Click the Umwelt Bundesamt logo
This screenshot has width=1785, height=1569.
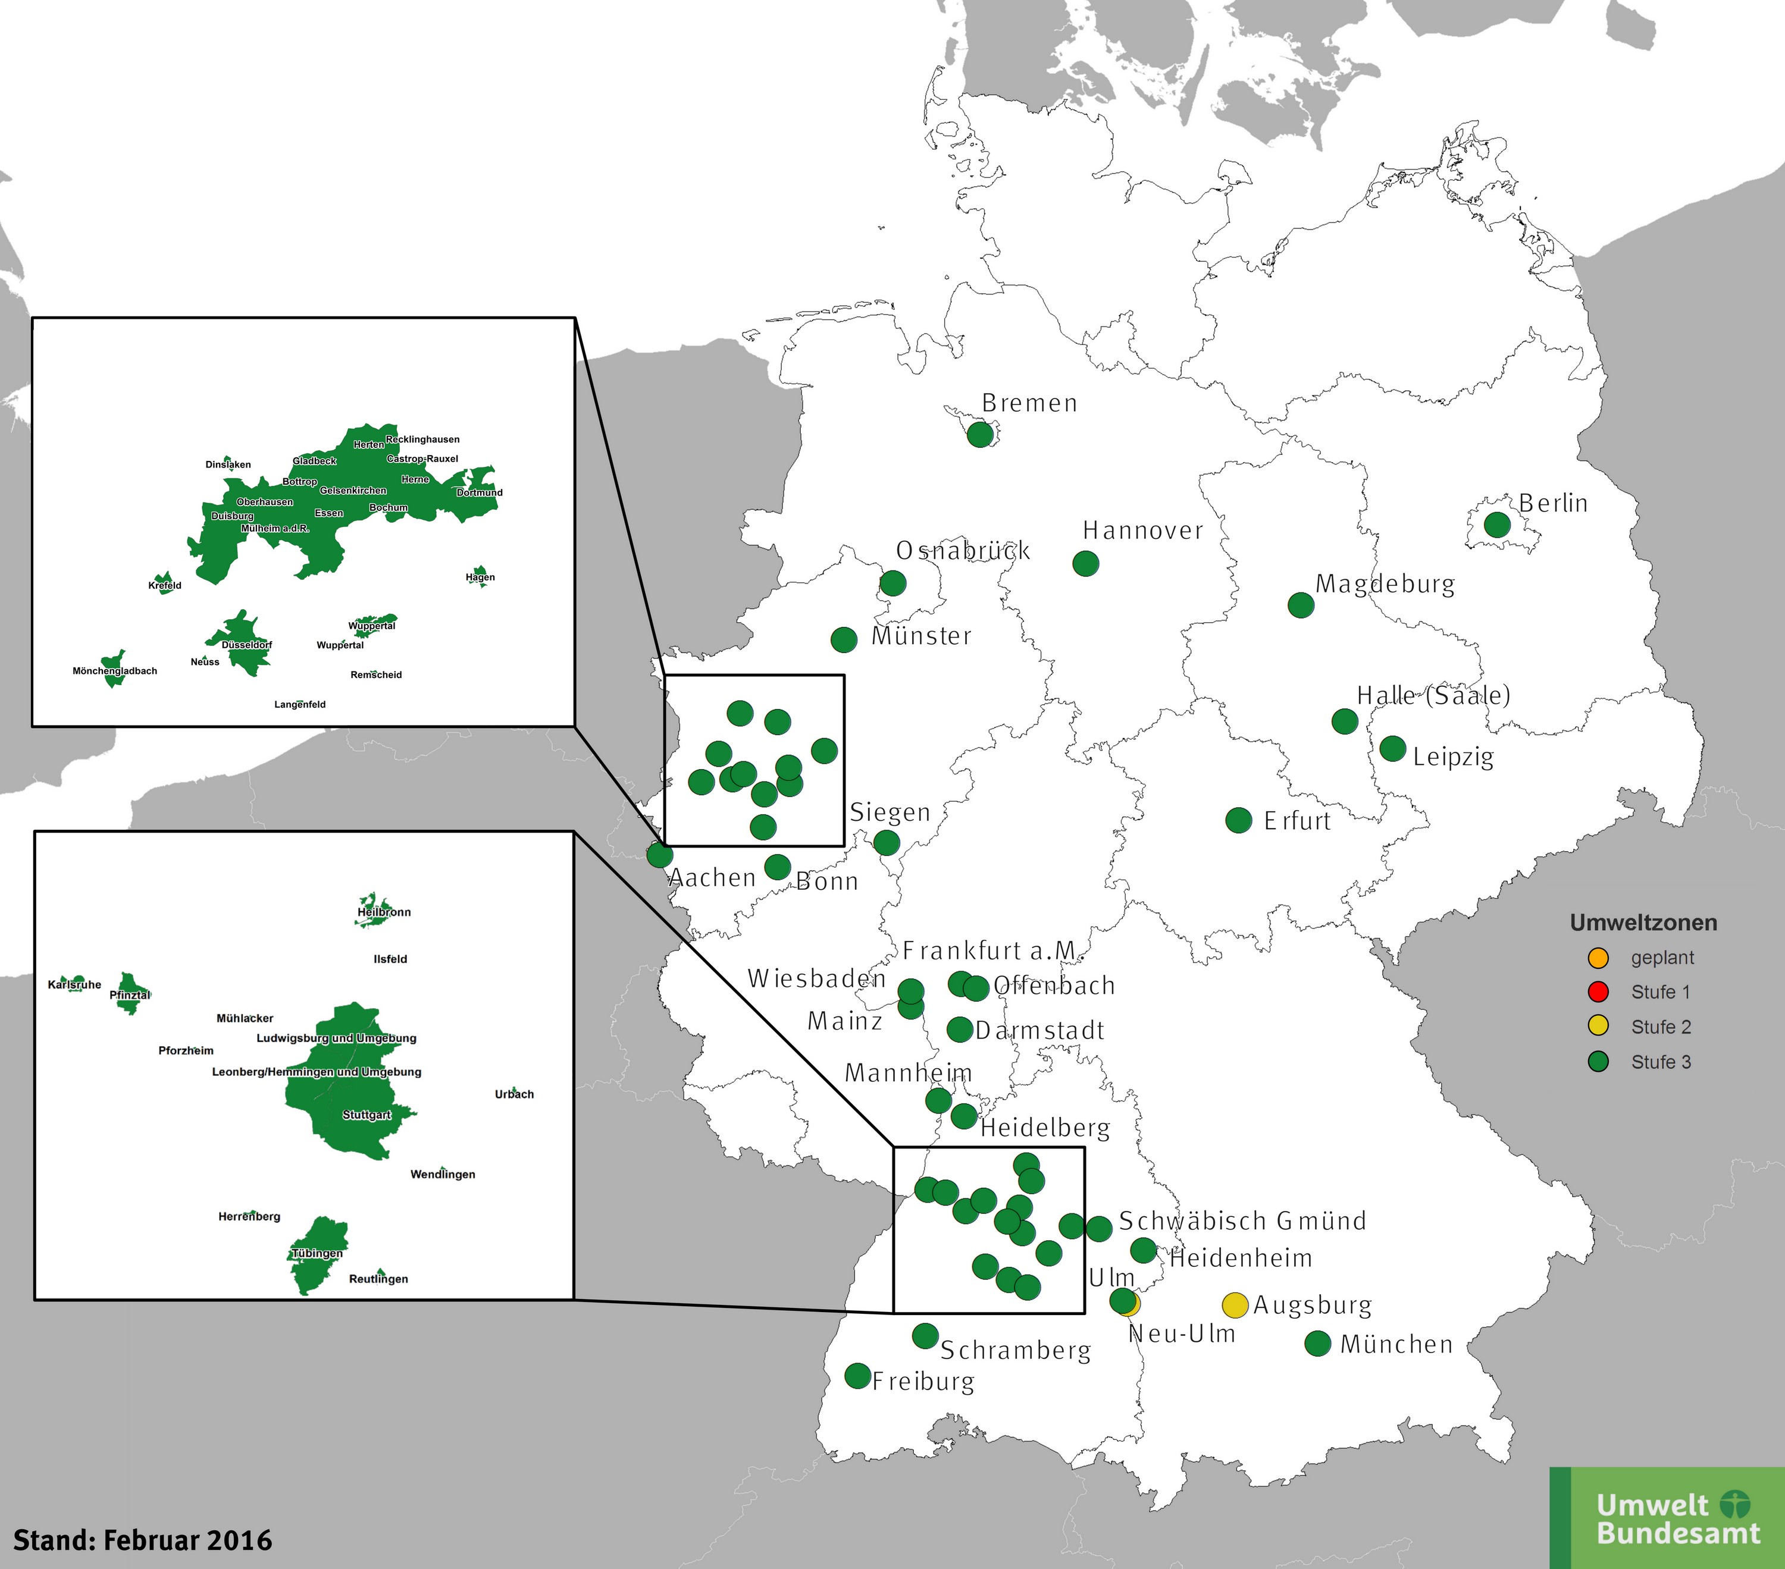click(1667, 1517)
